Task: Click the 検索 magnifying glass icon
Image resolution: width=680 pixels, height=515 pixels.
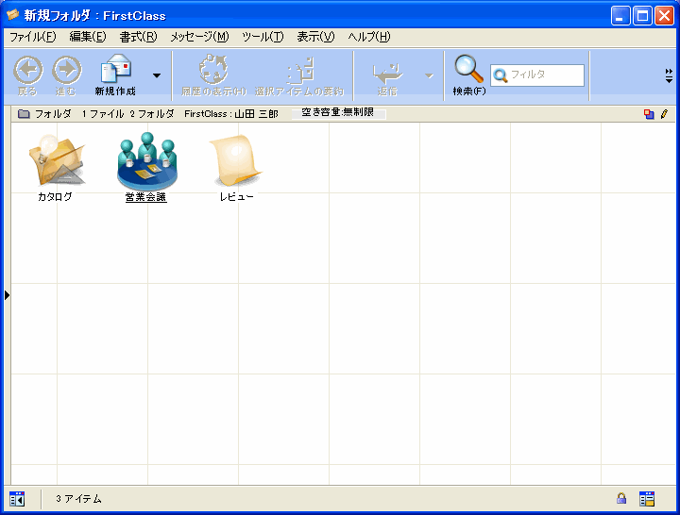Action: (x=468, y=71)
